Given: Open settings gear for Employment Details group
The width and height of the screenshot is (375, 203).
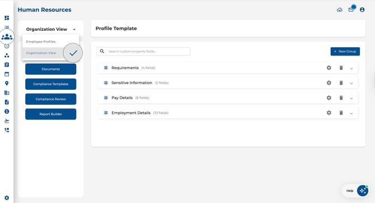Looking at the screenshot, I should coord(329,113).
